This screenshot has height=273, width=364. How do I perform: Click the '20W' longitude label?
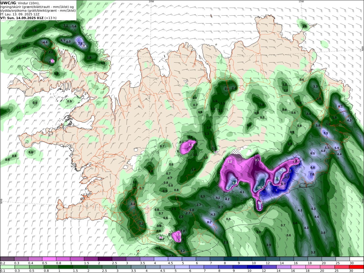coord(151,1)
